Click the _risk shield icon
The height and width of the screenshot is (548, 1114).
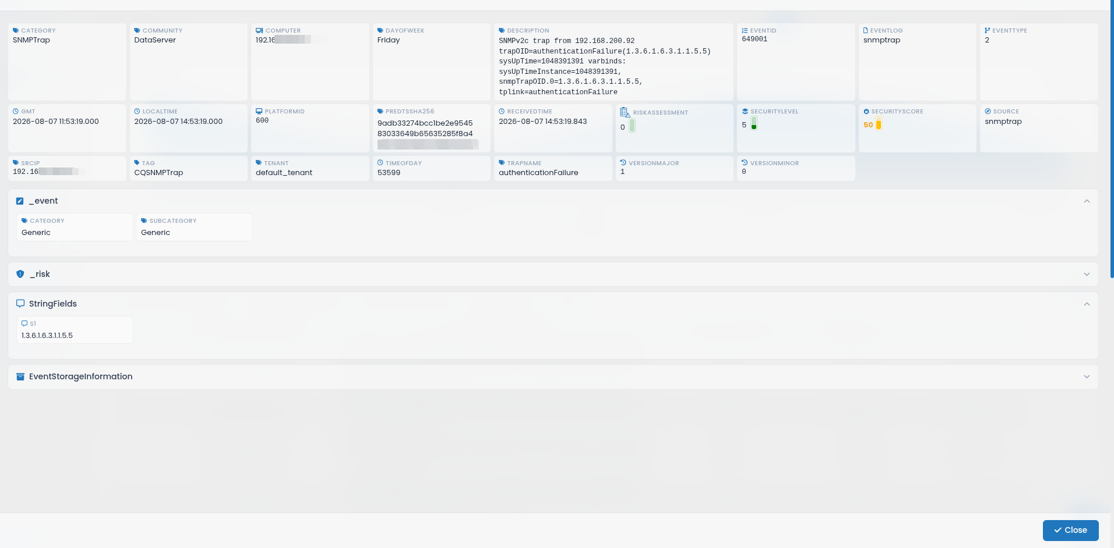click(x=20, y=275)
